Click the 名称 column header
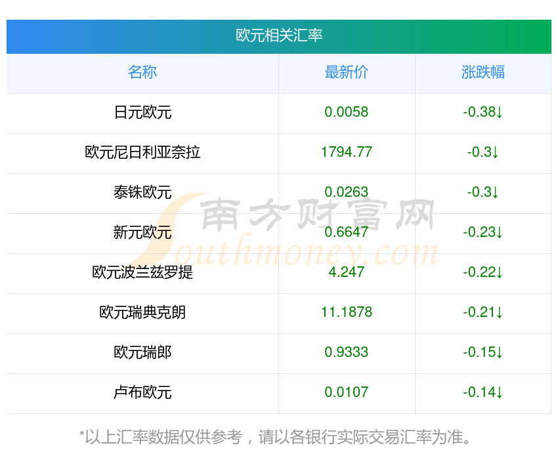 (142, 72)
